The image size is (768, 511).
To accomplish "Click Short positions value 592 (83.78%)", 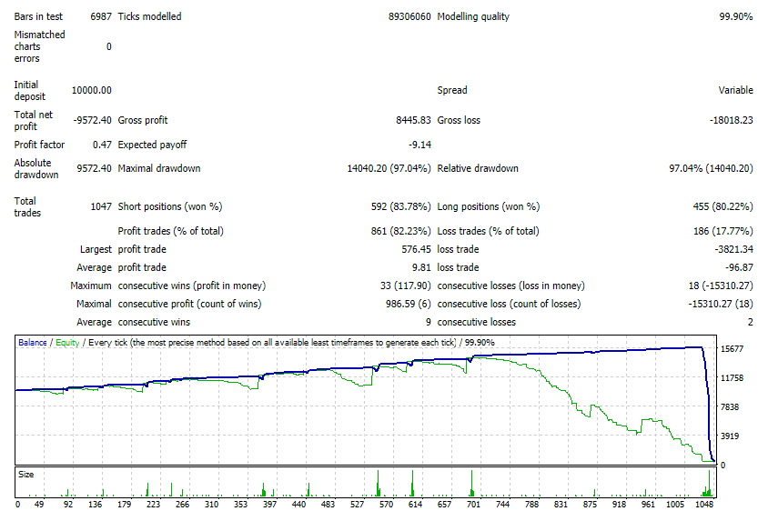I will coord(400,206).
